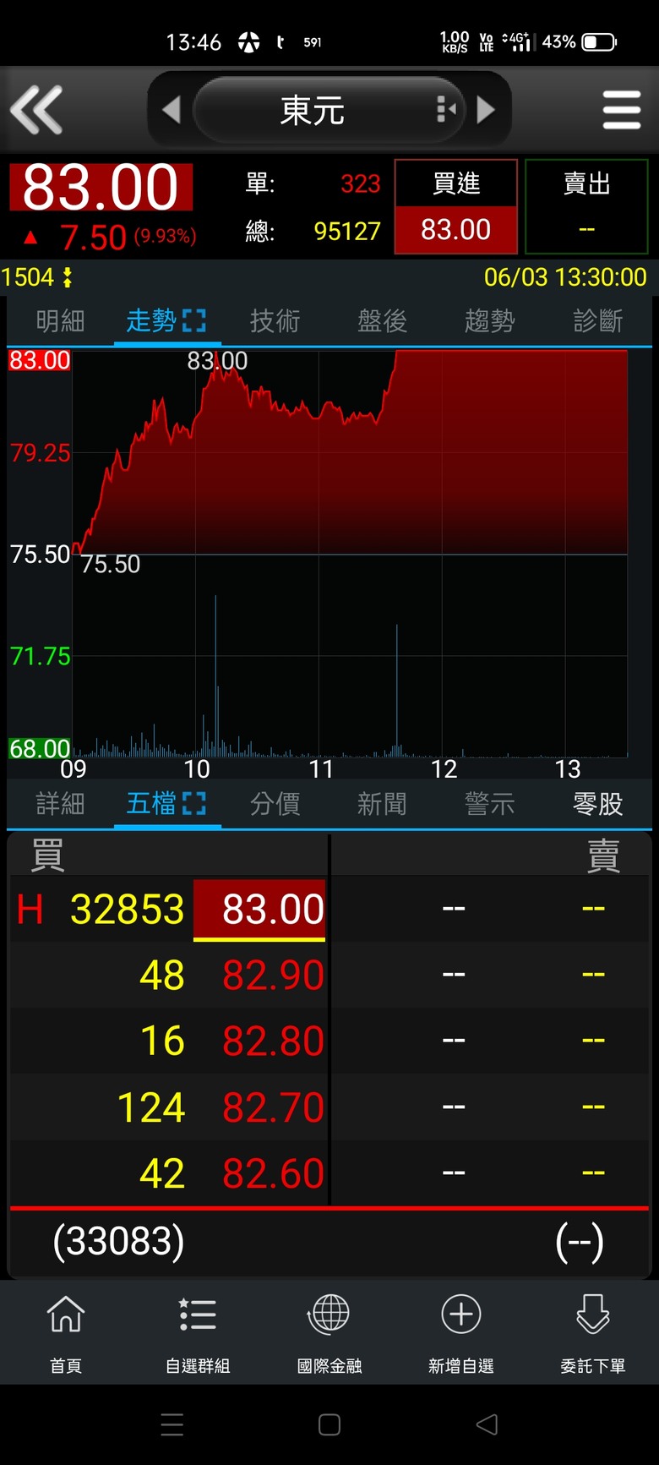Image resolution: width=659 pixels, height=1465 pixels.
Task: Tap the battery icon in status bar
Action: pyautogui.click(x=600, y=41)
